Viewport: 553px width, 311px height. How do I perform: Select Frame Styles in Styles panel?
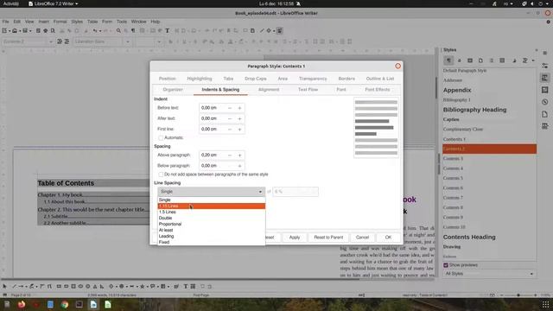click(470, 60)
